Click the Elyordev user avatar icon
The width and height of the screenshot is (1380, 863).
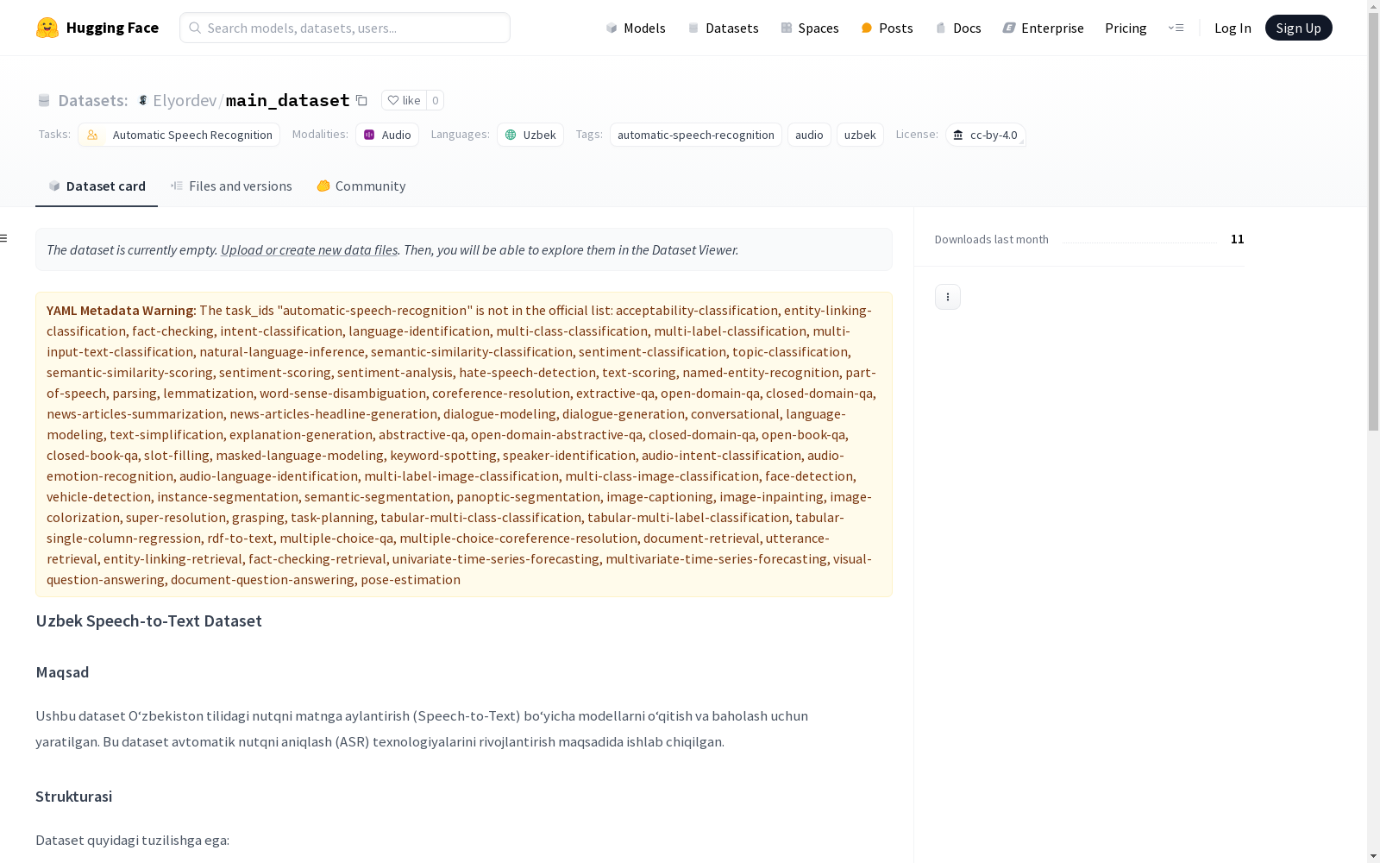point(143,100)
